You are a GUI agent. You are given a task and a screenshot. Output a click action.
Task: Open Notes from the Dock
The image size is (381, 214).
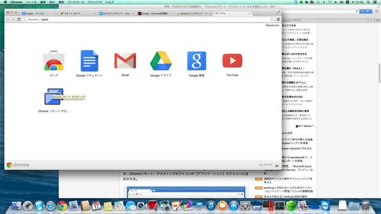point(108,206)
